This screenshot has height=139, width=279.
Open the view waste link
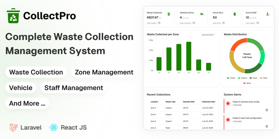[151, 23]
